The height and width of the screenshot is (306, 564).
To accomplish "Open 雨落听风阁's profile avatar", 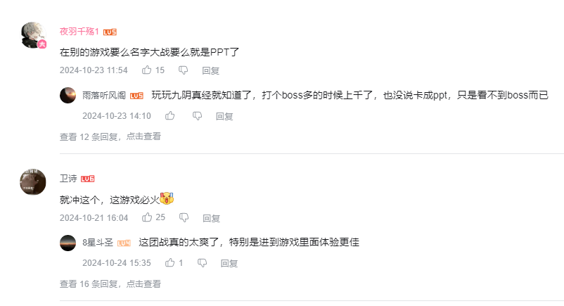I will coord(68,95).
